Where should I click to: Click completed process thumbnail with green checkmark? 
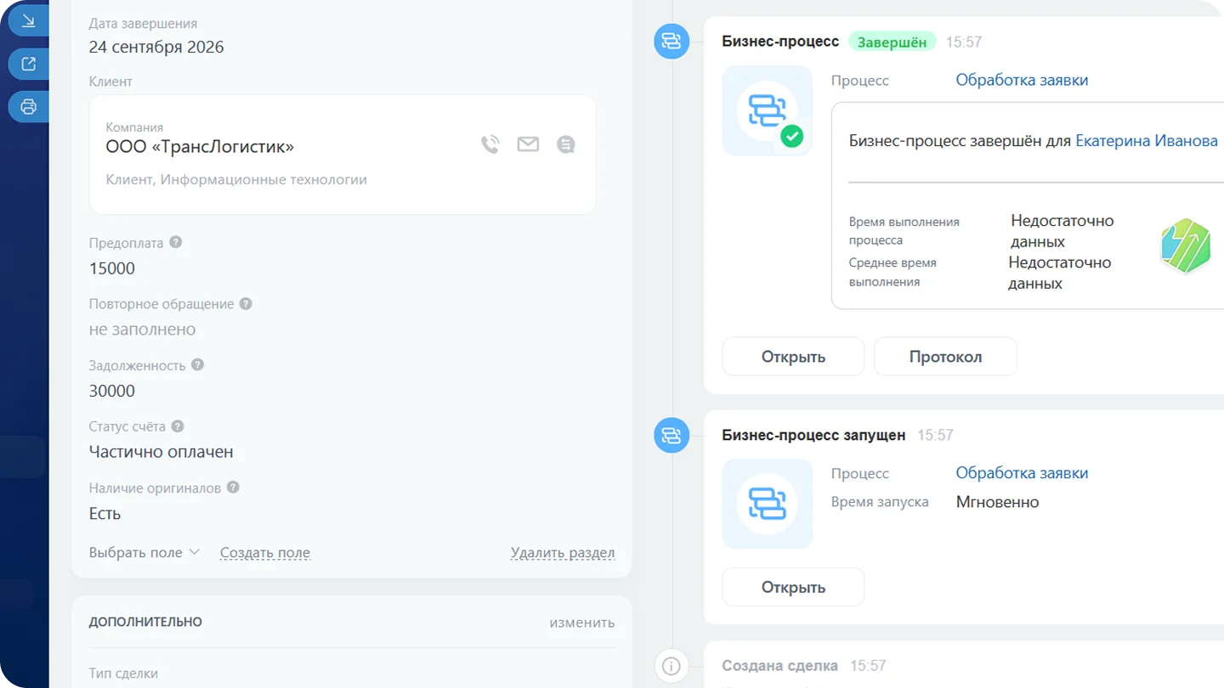point(768,111)
